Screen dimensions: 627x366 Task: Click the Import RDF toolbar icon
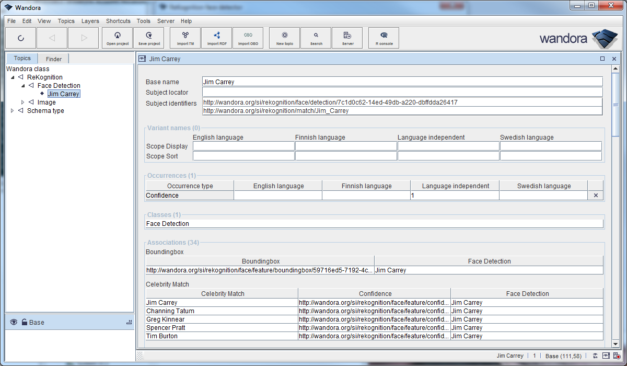216,38
